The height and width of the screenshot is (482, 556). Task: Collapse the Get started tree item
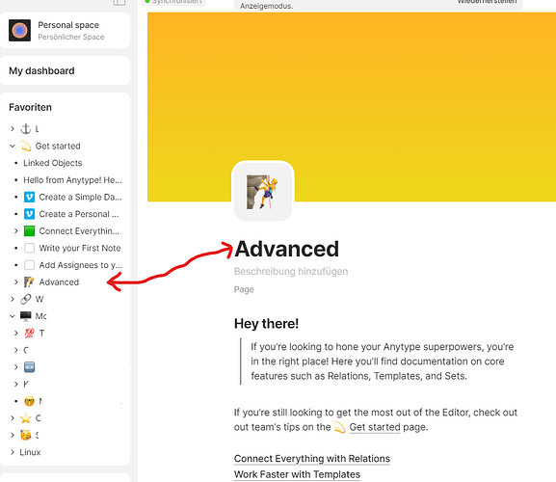point(13,146)
